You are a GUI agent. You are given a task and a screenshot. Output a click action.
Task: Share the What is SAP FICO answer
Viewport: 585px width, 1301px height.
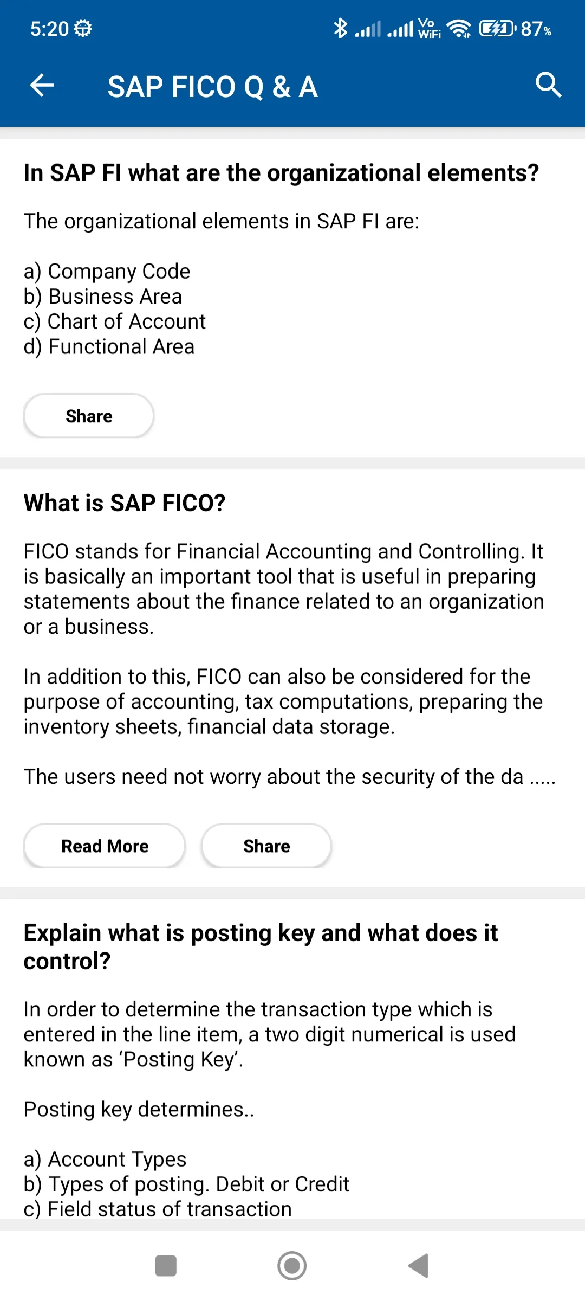point(266,846)
